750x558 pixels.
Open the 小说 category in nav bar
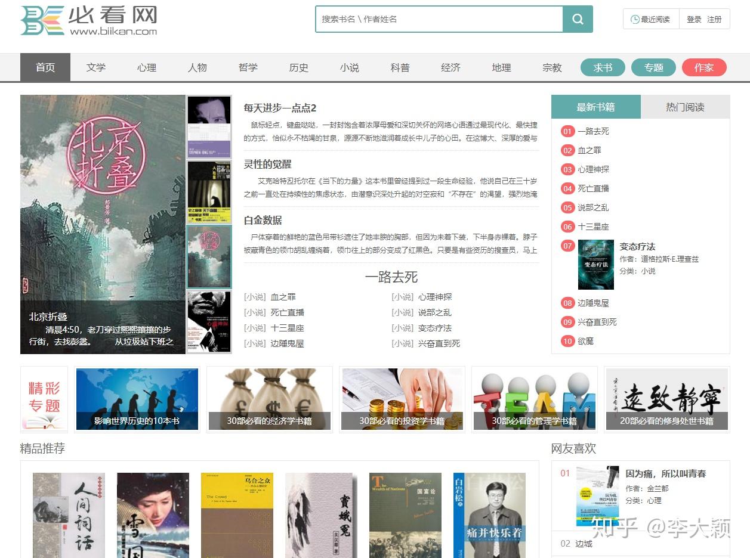pyautogui.click(x=349, y=67)
